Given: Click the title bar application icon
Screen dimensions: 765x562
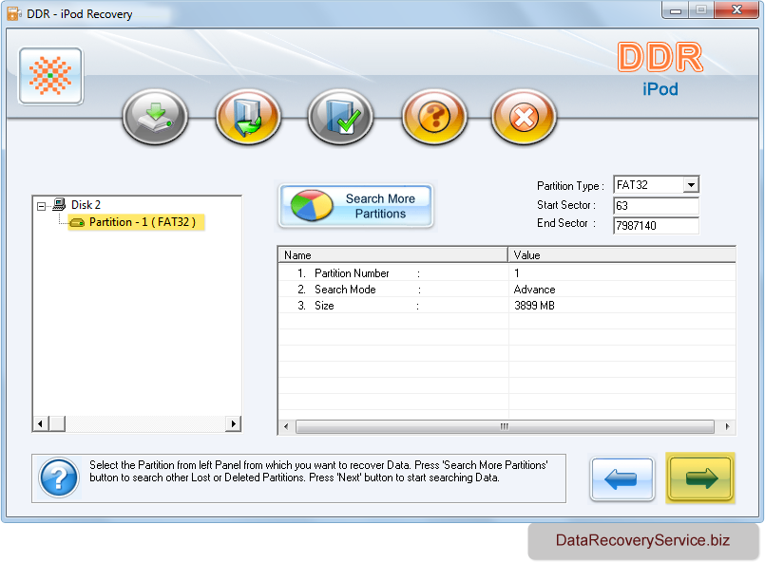Looking at the screenshot, I should [x=14, y=13].
